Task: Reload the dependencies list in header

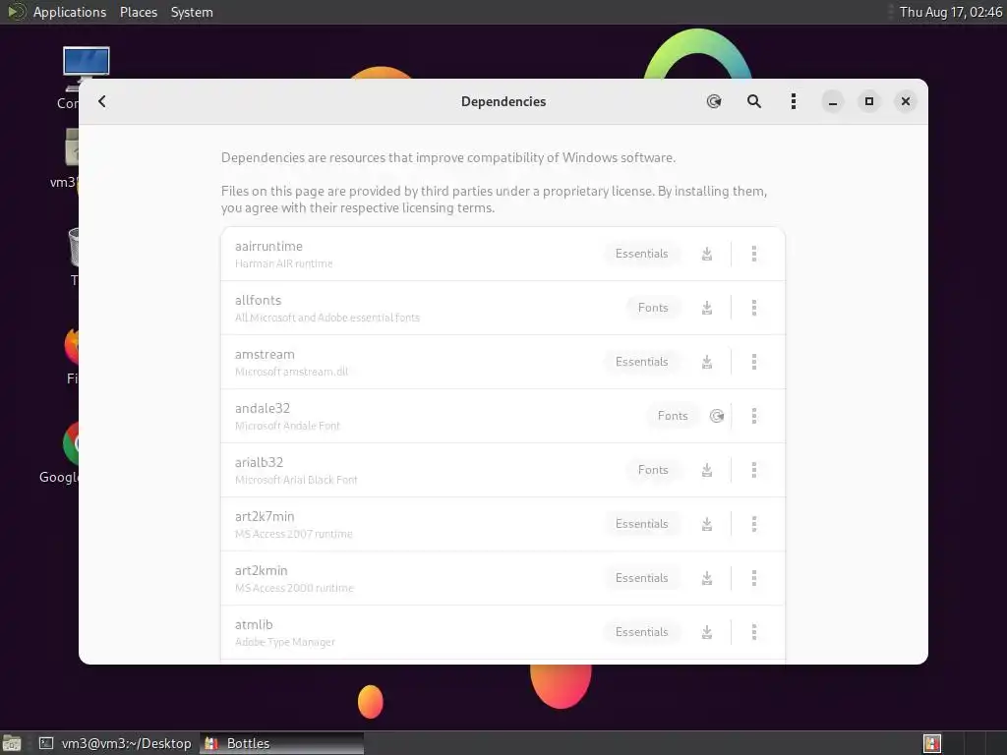Action: pyautogui.click(x=714, y=101)
